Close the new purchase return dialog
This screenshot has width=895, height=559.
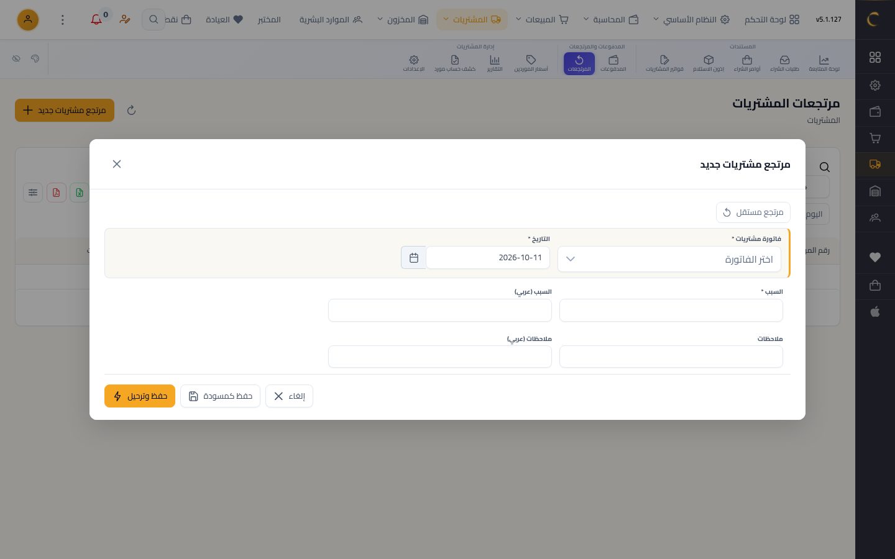coord(117,164)
